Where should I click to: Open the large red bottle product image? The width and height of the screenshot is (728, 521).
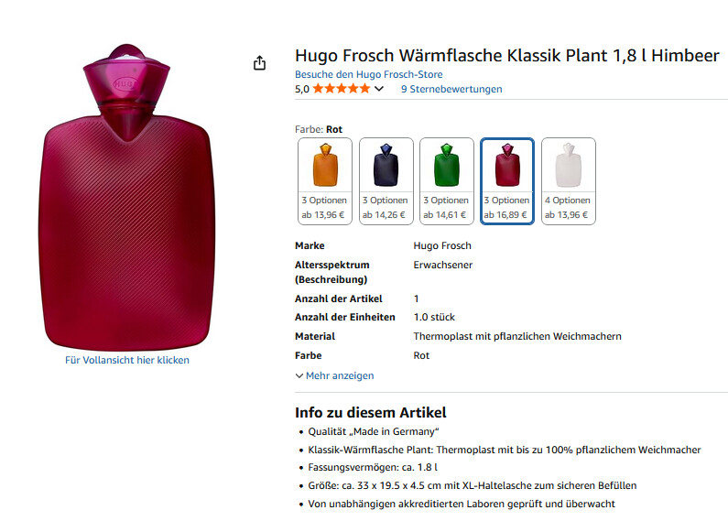click(x=126, y=198)
